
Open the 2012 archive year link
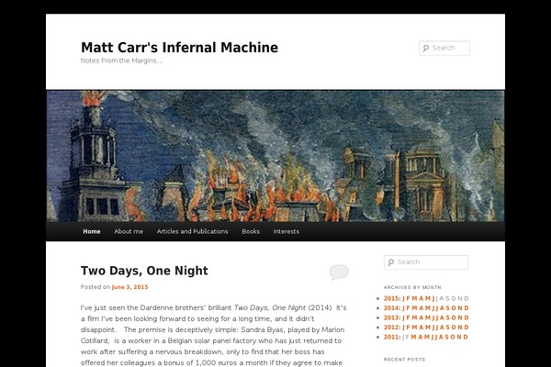click(x=391, y=328)
